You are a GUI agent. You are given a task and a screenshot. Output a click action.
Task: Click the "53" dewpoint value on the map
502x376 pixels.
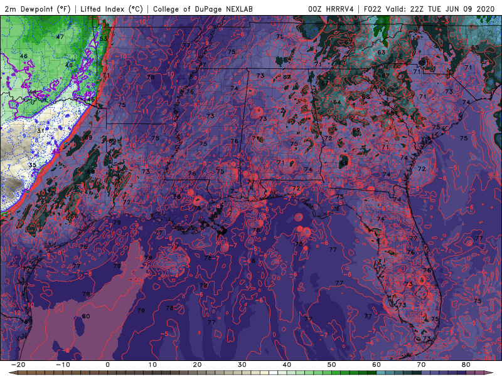pyautogui.click(x=104, y=39)
